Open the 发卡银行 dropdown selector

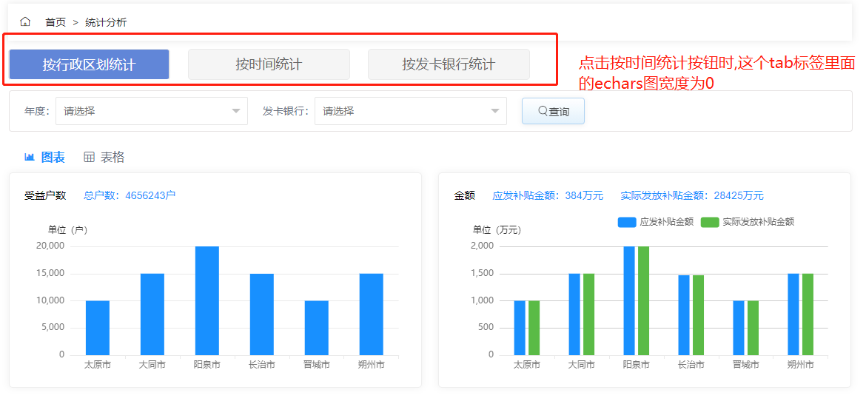click(410, 111)
